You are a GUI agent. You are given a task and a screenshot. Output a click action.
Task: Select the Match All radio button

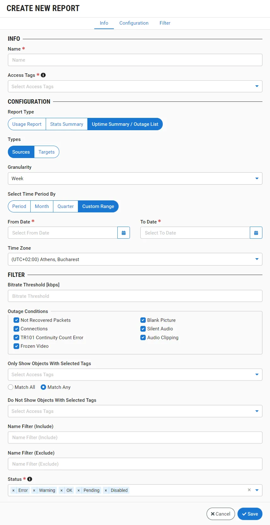[11, 387]
